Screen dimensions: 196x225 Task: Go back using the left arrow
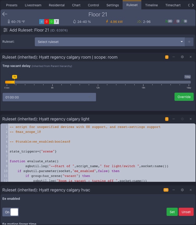coord(5,14)
